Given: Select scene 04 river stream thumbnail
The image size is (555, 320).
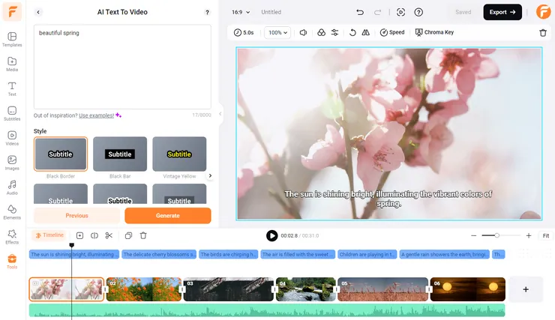Looking at the screenshot, I should pyautogui.click(x=306, y=289).
